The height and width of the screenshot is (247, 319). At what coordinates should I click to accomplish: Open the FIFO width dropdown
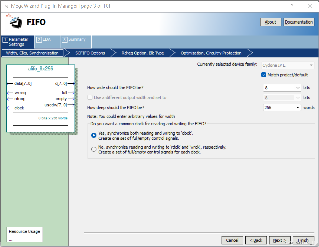pyautogui.click(x=298, y=88)
